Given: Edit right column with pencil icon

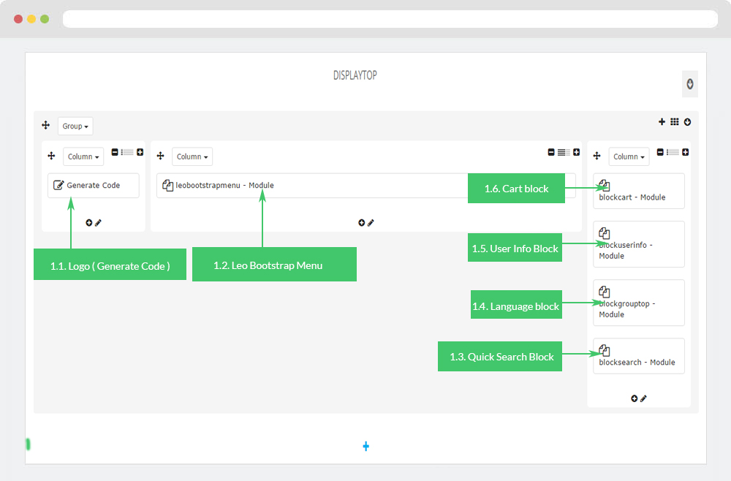Looking at the screenshot, I should 643,398.
